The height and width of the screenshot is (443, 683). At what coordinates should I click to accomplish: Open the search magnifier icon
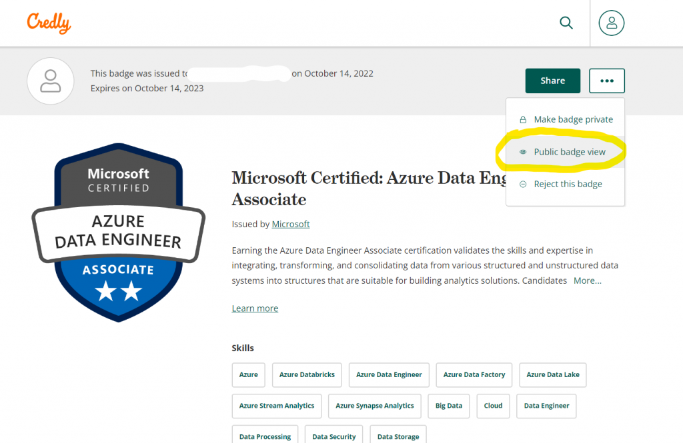[566, 23]
